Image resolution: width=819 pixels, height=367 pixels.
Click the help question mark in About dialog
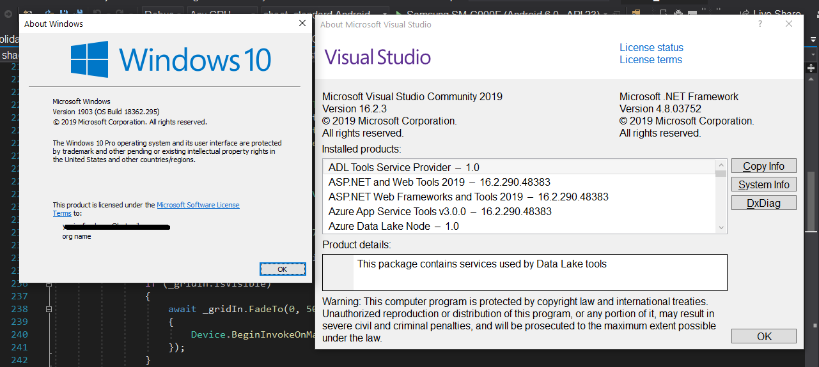(x=760, y=24)
